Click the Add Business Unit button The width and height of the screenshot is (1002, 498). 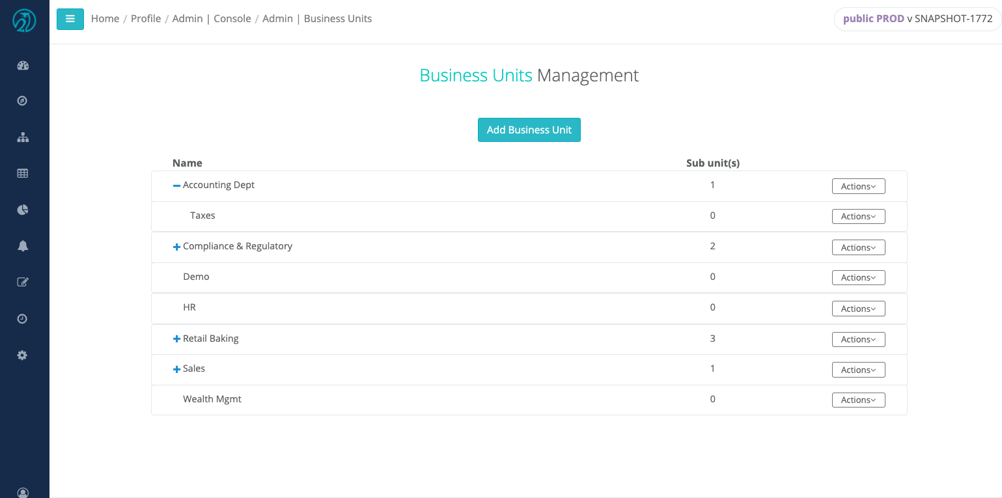[529, 130]
